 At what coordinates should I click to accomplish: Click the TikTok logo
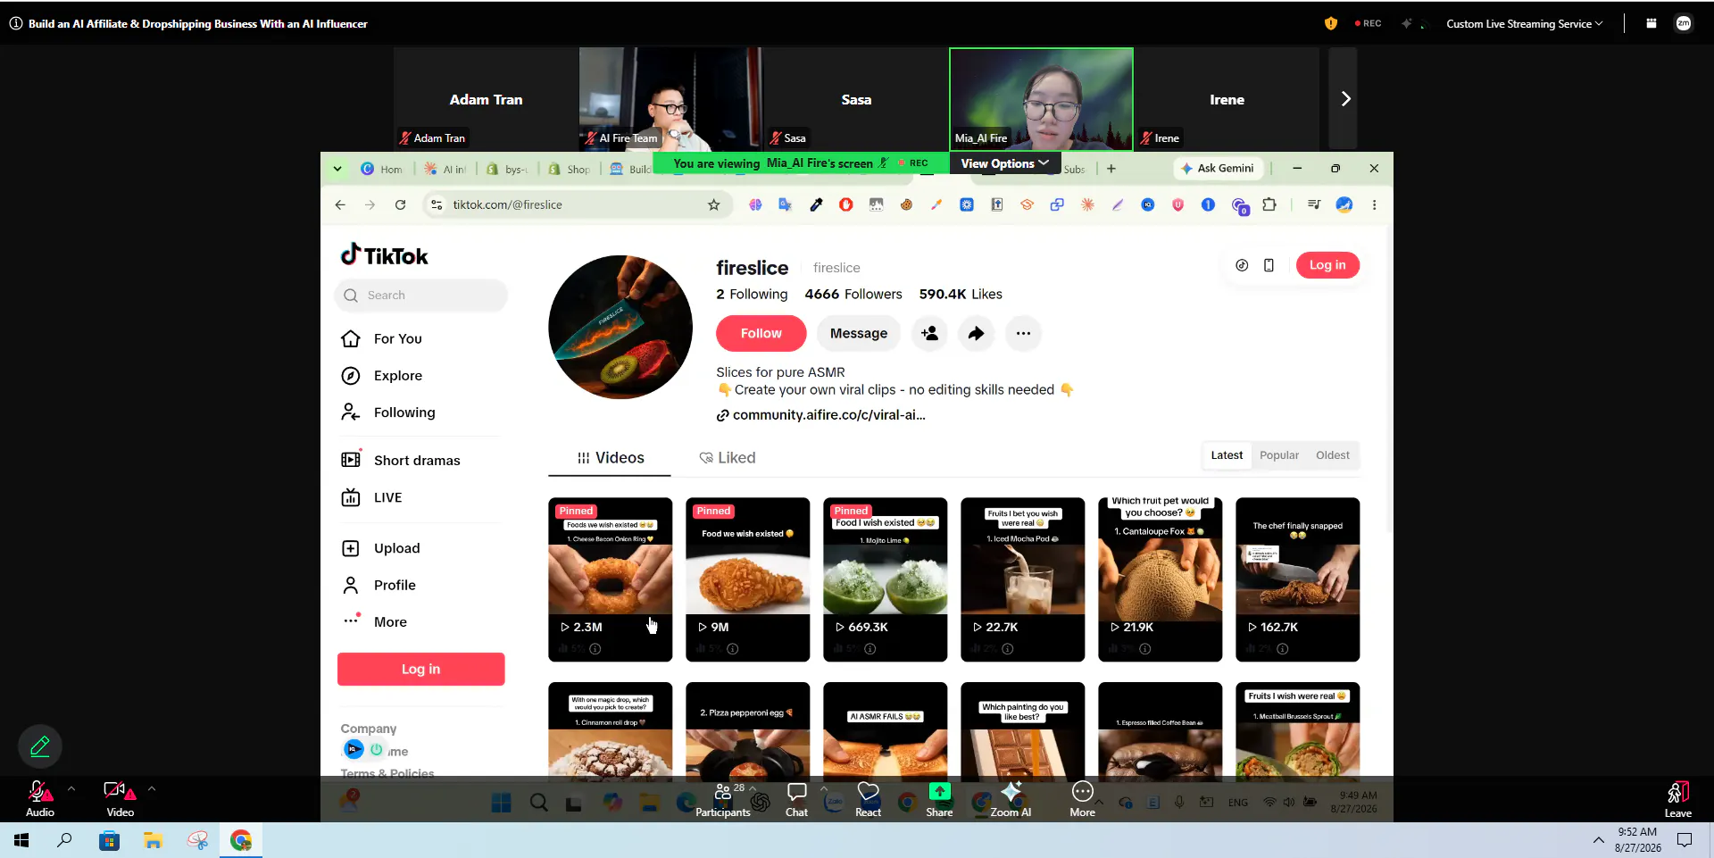[x=384, y=255]
